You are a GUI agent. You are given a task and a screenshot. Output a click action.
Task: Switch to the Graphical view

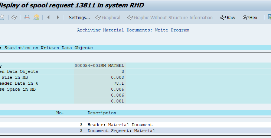[x=108, y=17]
